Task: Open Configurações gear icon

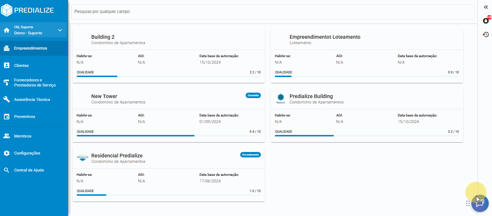Action: coord(7,153)
